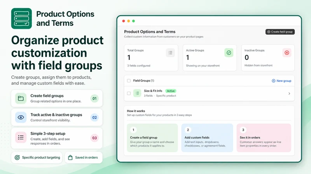Image resolution: width=311 pixels, height=174 pixels.
Task: Click the Saved in orders pill
Action: coord(84,157)
